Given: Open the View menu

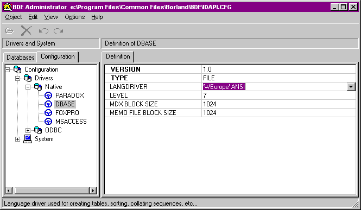Looking at the screenshot, I should [x=51, y=17].
